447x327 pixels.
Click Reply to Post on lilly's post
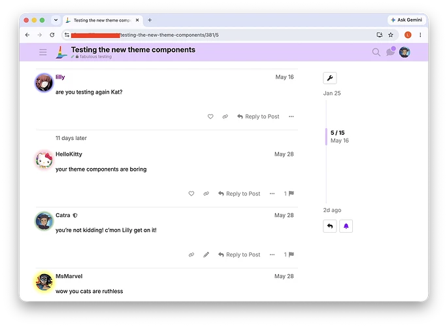tap(258, 116)
